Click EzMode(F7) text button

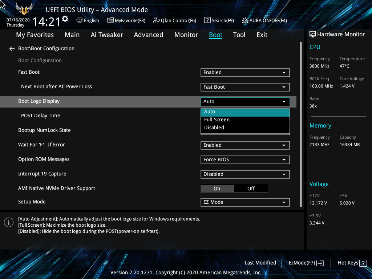click(302, 263)
